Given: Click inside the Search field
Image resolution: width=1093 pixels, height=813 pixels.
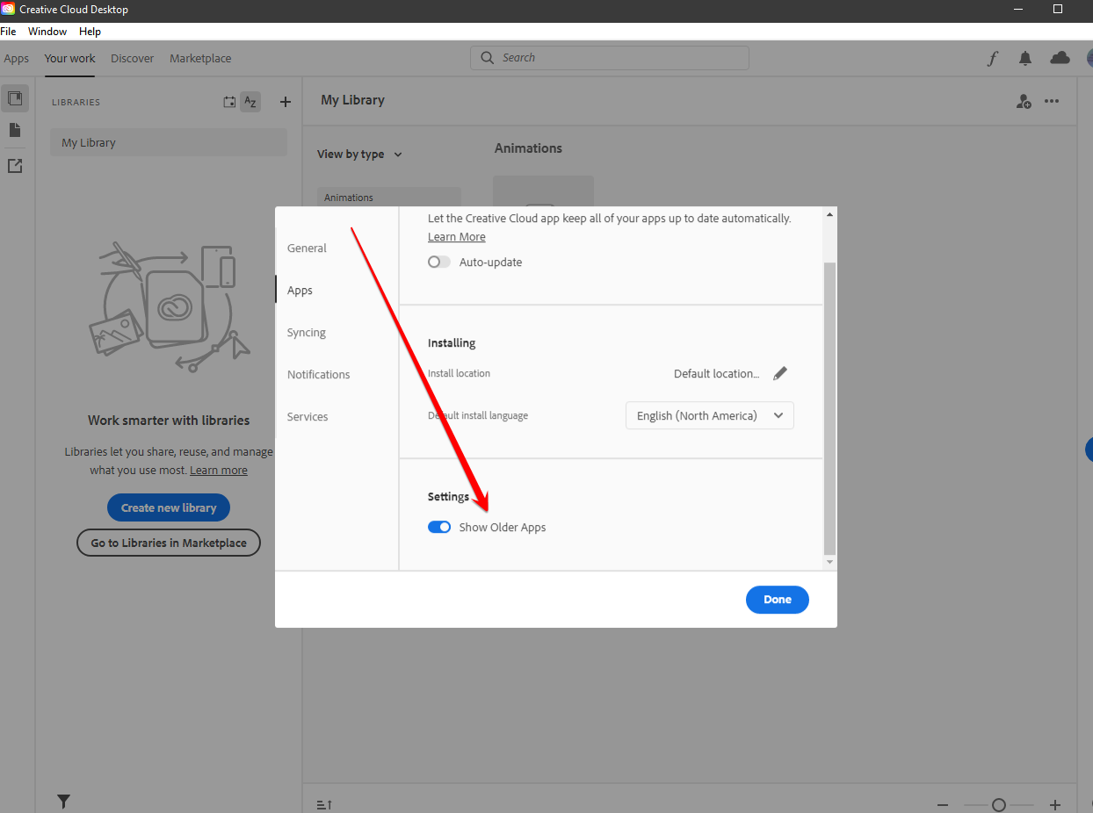Looking at the screenshot, I should pos(609,57).
